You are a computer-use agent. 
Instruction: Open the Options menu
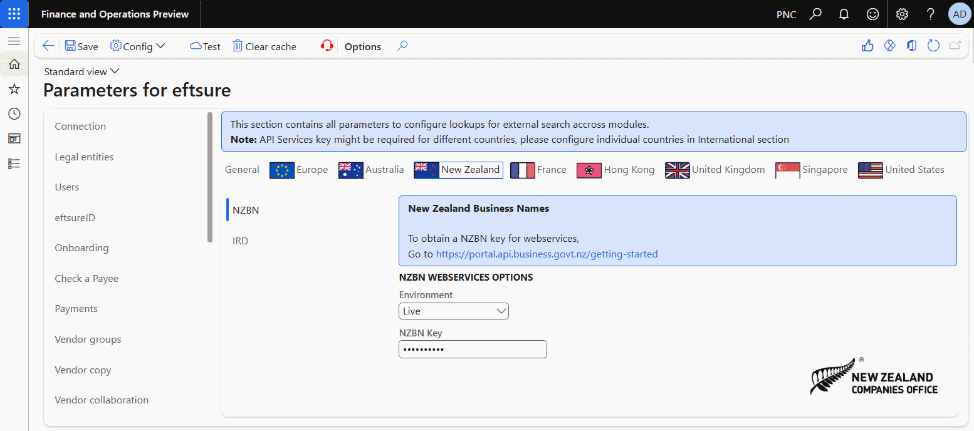[x=363, y=46]
